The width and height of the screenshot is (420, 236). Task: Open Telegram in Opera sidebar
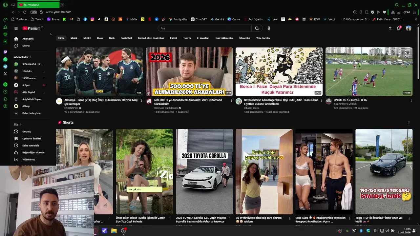click(5, 67)
